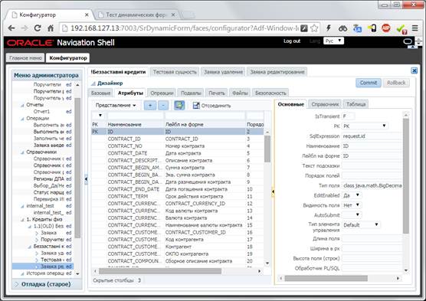Open the filter dropdown arrow above PK column

point(100,116)
